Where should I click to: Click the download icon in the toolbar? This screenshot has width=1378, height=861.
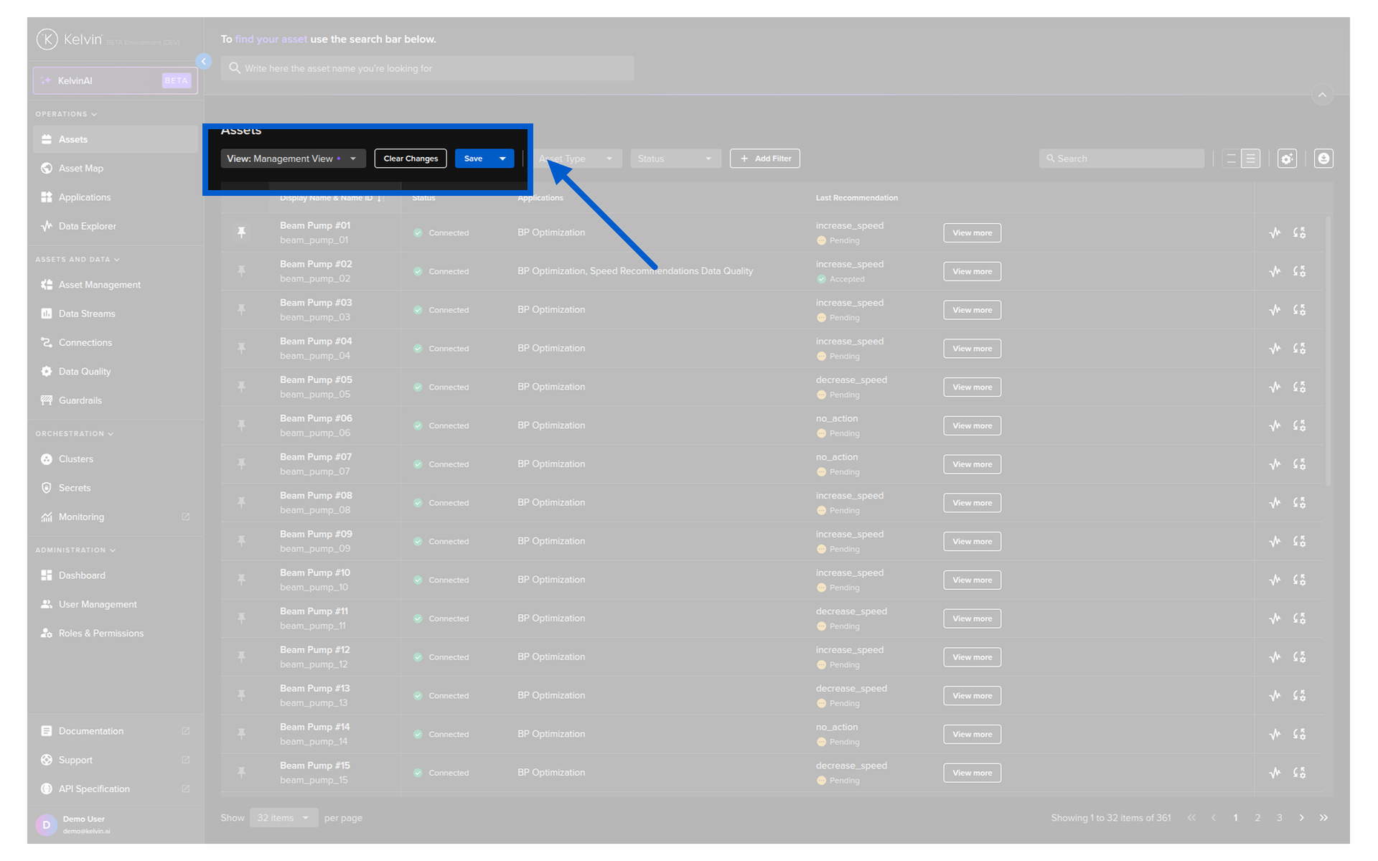[1323, 159]
